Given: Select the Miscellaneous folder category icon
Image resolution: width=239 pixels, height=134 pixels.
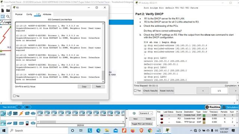Looking at the screenshot, I should pyautogui.click(x=27, y=113).
